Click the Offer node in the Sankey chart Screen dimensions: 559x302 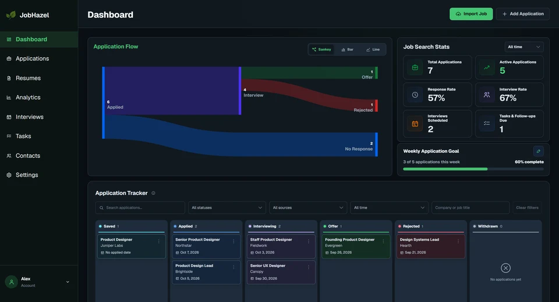coord(377,73)
